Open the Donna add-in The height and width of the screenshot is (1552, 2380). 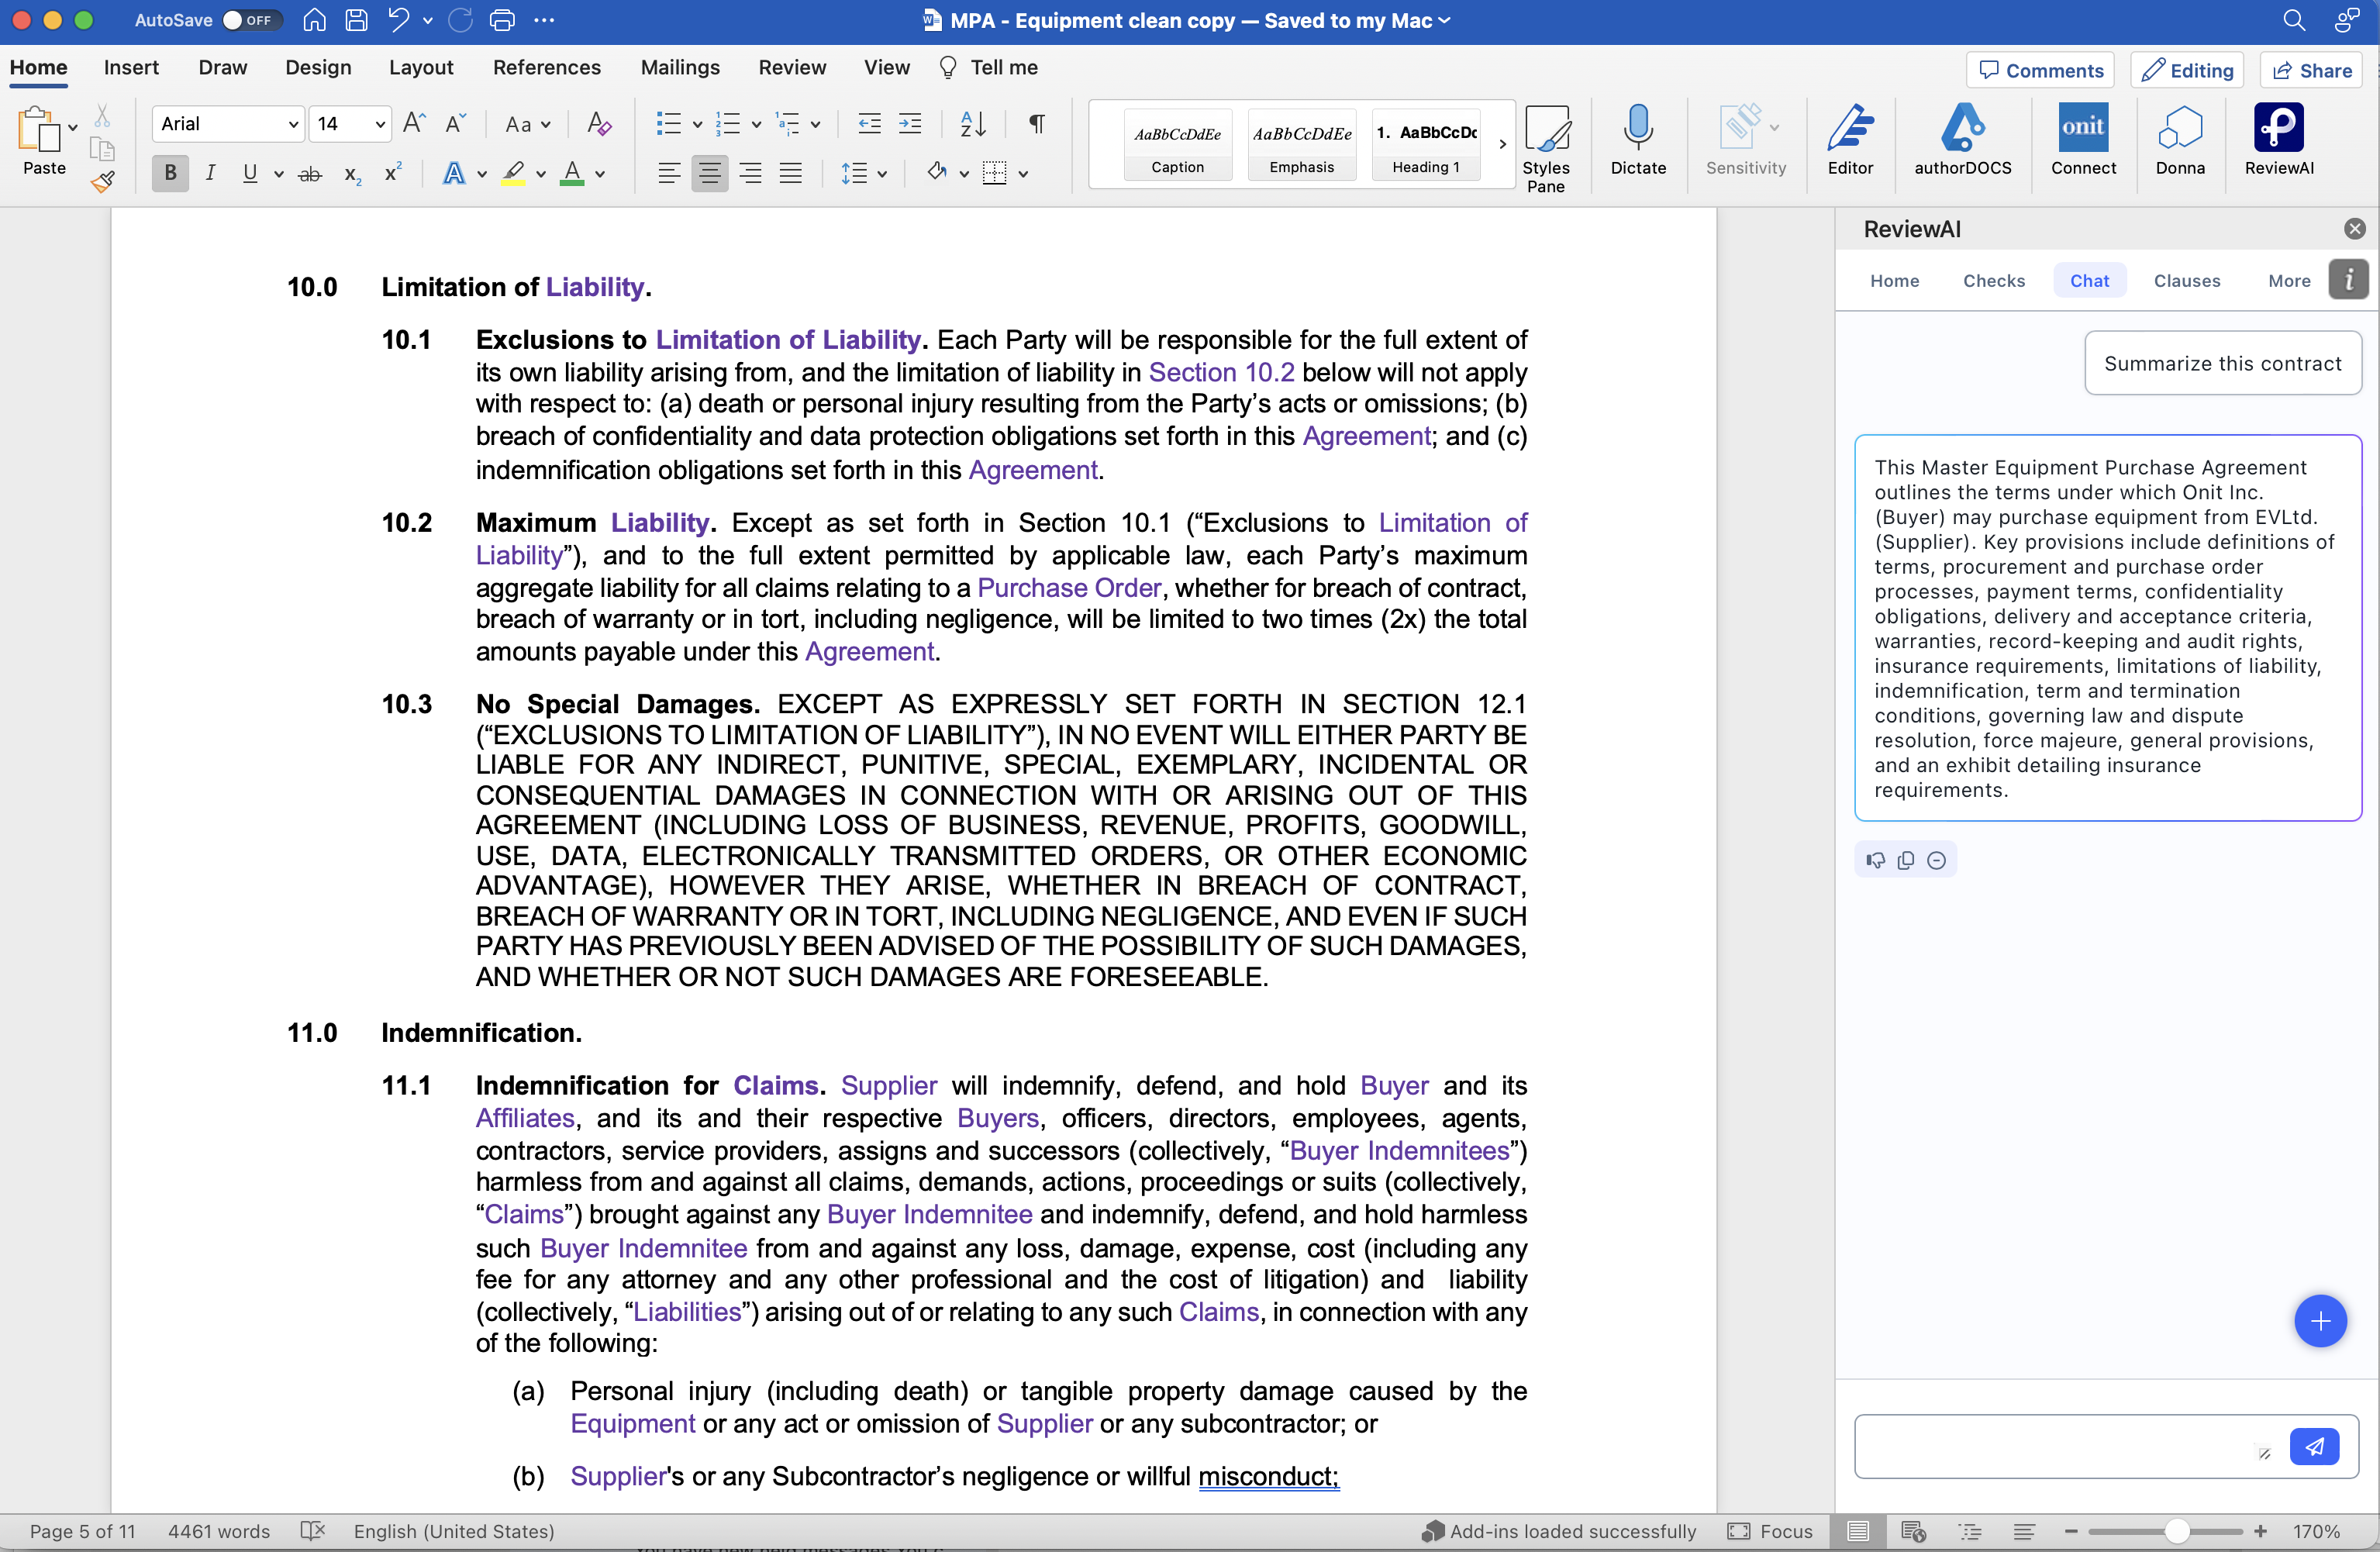pyautogui.click(x=2179, y=129)
